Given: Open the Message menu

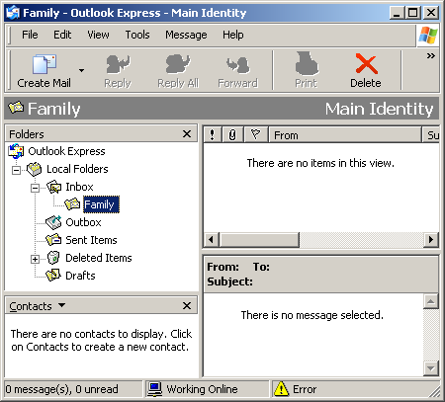Looking at the screenshot, I should pos(186,35).
